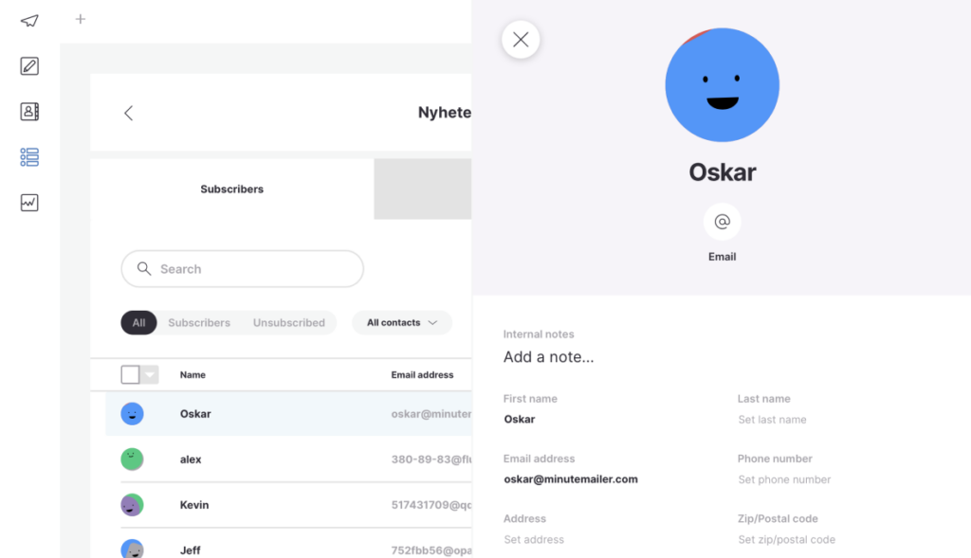Screen dimensions: 971x558
Task: Open the paper plane campaigns icon
Action: coord(29,21)
